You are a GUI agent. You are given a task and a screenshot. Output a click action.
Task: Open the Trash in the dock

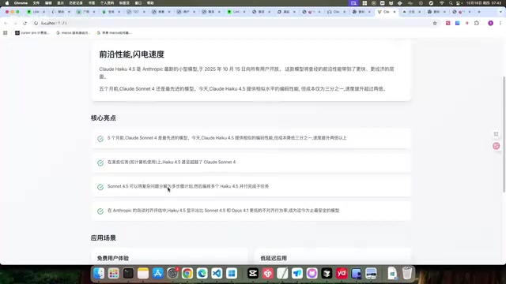point(407,274)
